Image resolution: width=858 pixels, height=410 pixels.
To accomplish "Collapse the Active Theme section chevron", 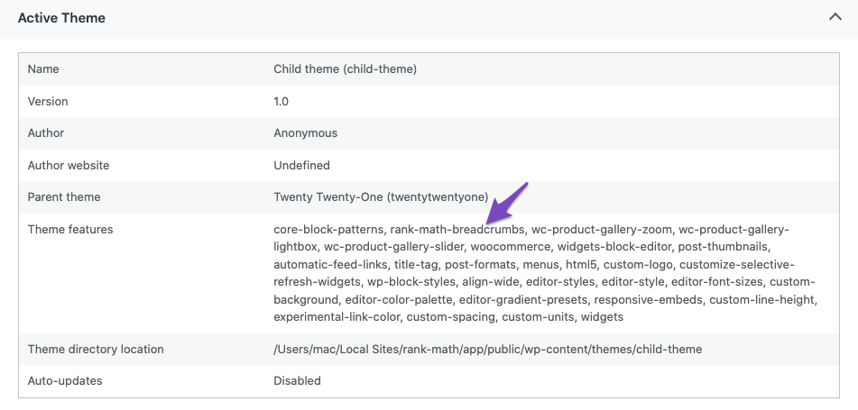I will pyautogui.click(x=835, y=17).
